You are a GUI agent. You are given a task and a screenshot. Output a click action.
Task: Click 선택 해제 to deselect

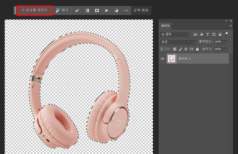point(140,10)
